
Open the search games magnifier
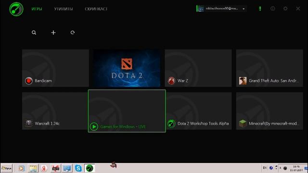(x=34, y=33)
